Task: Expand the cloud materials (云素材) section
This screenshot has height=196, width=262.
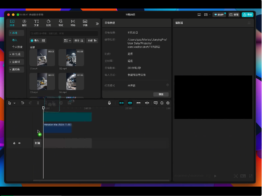Action: click(16, 62)
